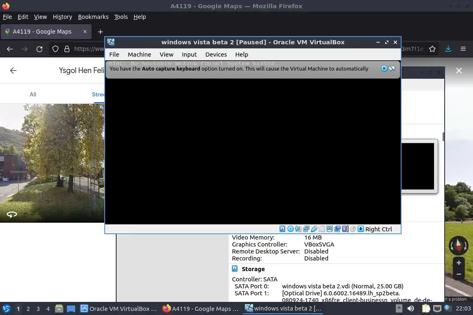
Task: Close the Street View panel with the X
Action: point(459,71)
